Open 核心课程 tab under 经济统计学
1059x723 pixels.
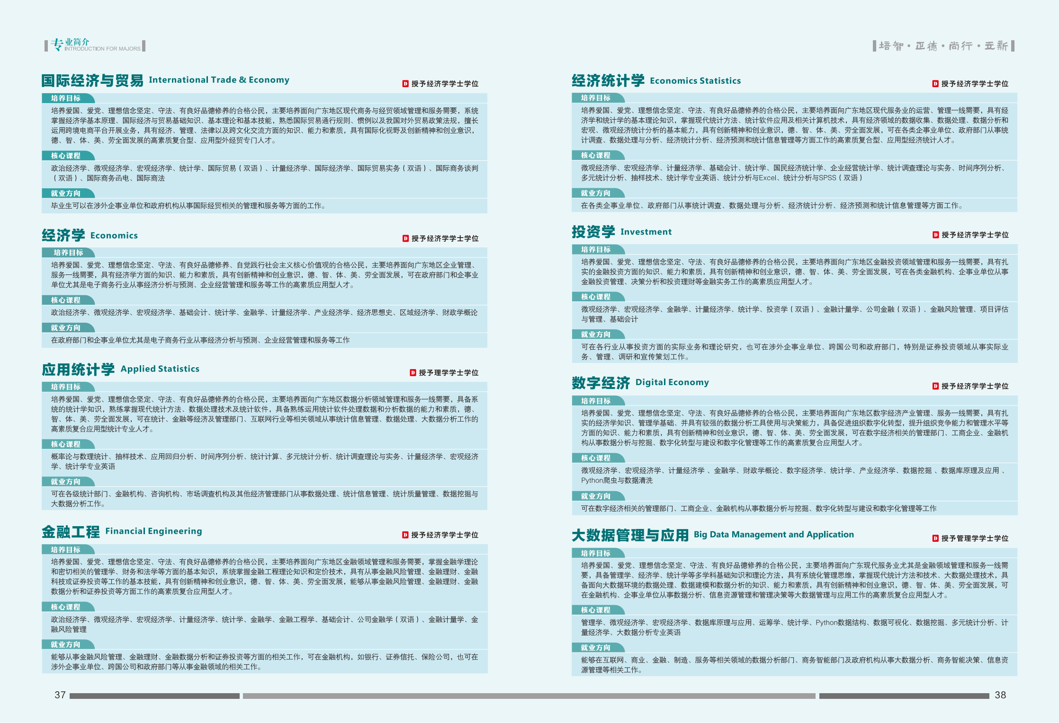point(598,155)
